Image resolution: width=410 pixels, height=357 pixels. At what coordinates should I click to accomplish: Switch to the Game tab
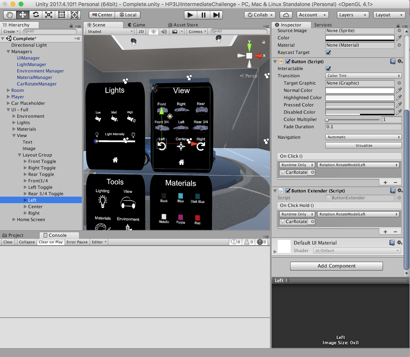(137, 25)
